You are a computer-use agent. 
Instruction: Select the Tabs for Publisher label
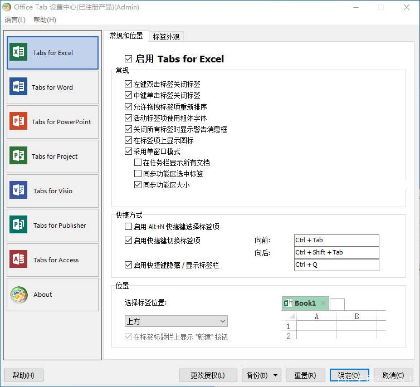(x=60, y=226)
